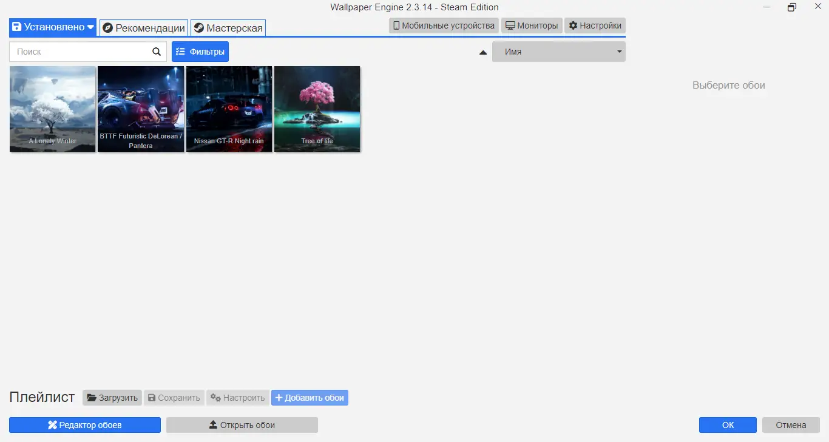Restore down the Wallpaper Engine window
The image size is (829, 442).
coord(791,7)
